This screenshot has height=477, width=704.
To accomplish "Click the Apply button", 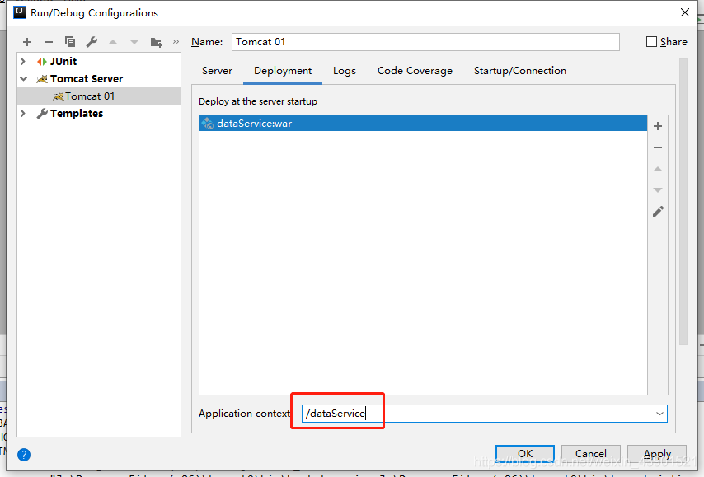I will click(657, 454).
